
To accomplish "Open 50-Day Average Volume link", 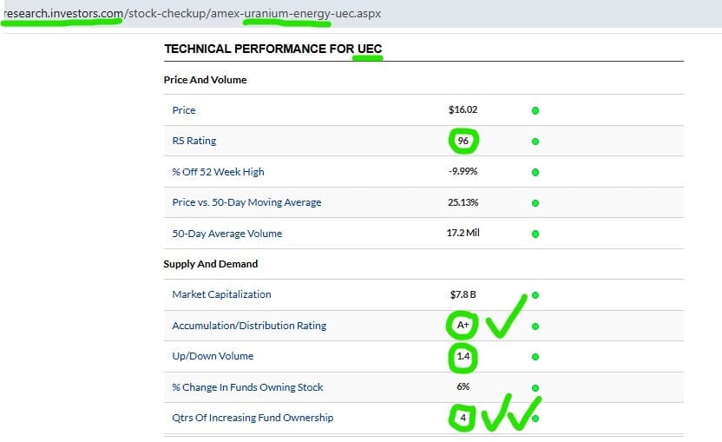I will tap(226, 234).
